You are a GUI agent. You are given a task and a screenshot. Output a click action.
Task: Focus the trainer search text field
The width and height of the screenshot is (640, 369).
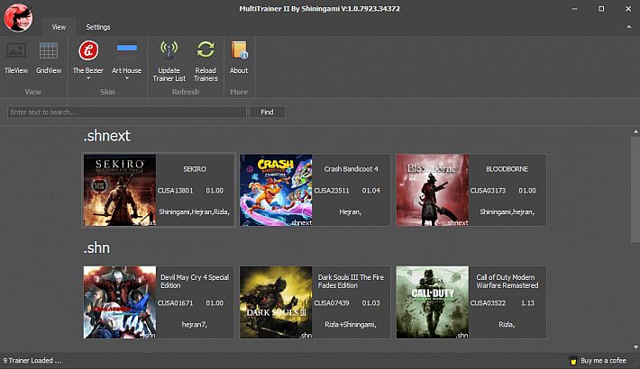click(x=126, y=112)
